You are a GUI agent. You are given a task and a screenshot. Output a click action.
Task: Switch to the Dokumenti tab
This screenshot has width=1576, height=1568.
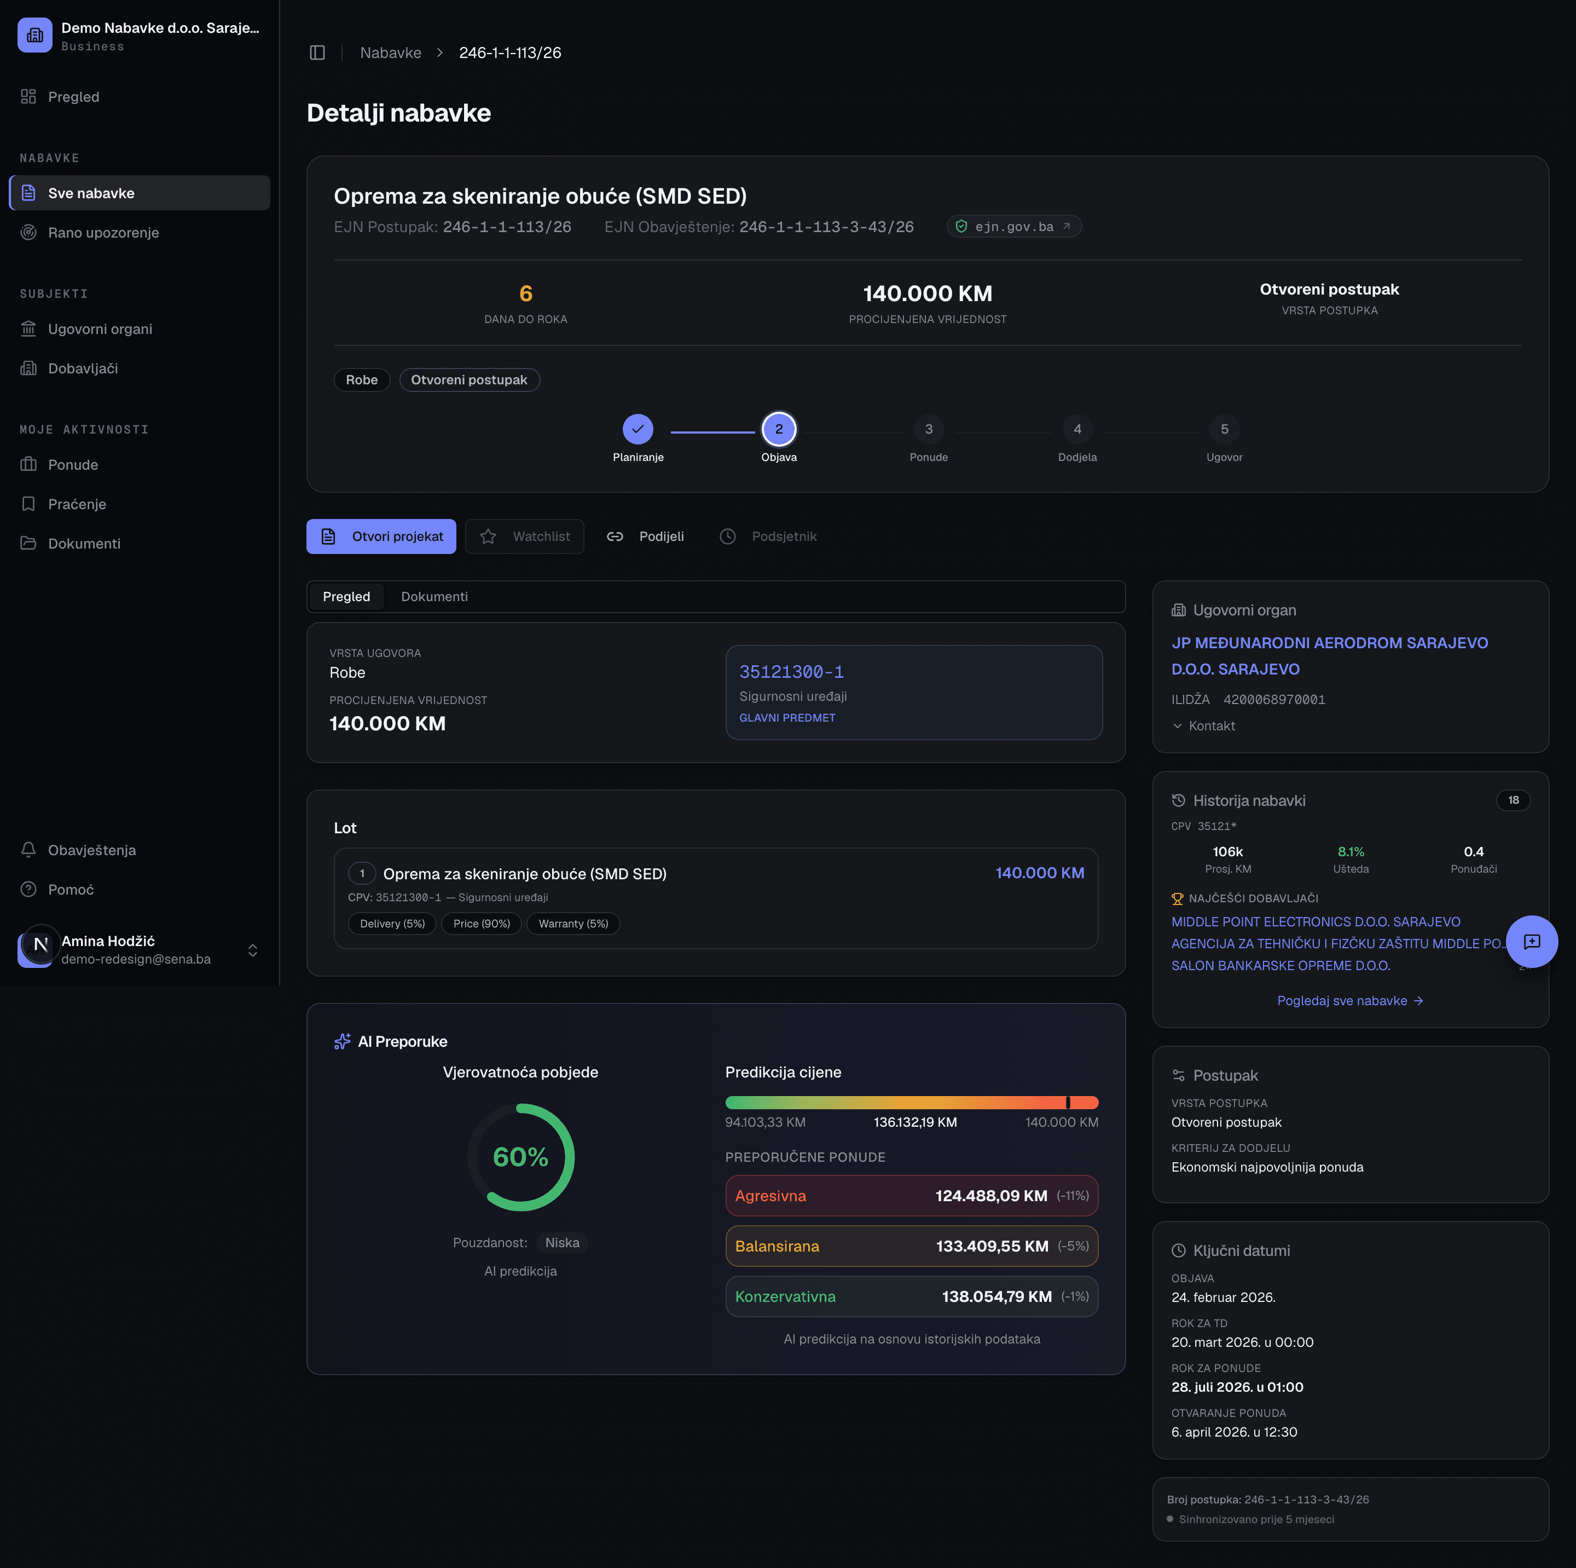[434, 597]
